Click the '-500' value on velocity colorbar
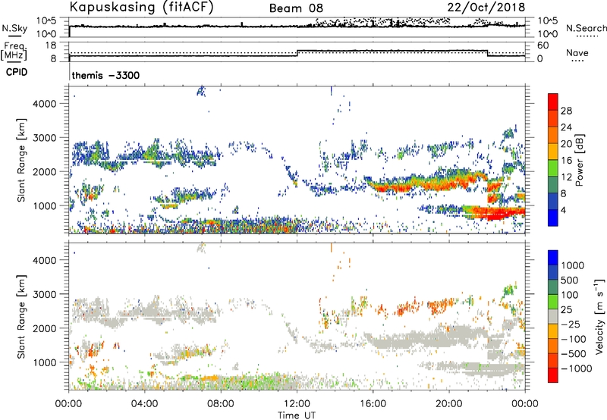 click(574, 354)
